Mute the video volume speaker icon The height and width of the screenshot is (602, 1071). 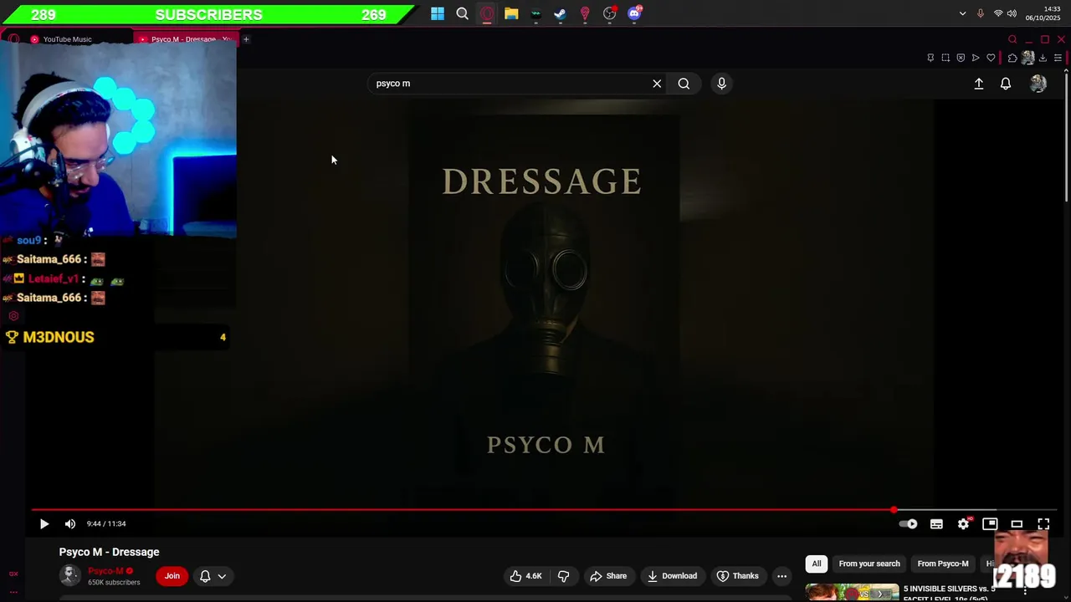coord(70,524)
